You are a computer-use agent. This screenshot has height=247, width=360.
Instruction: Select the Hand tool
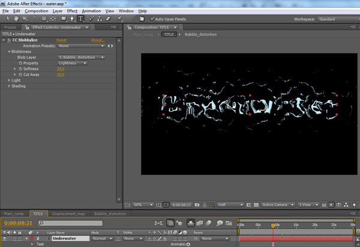16,19
